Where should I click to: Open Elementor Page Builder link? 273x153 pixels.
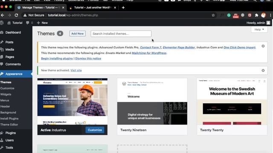tap(179, 48)
